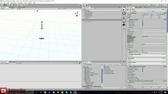The width and height of the screenshot is (168, 94).
Task: Click the Pause button
Action: point(84,5)
